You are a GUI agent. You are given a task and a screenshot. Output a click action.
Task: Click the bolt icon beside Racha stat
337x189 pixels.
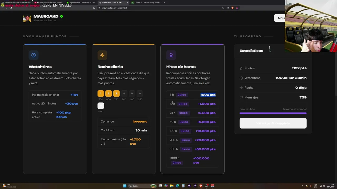coord(241,88)
